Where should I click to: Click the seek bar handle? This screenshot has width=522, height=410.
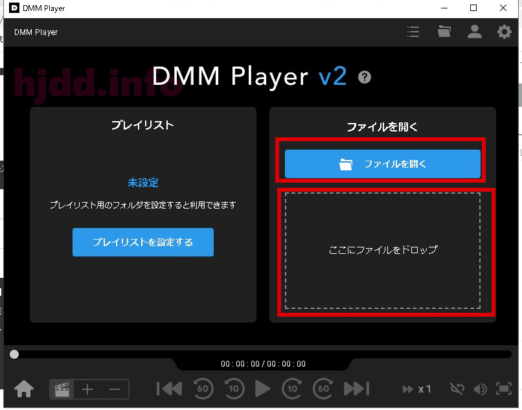(x=14, y=354)
